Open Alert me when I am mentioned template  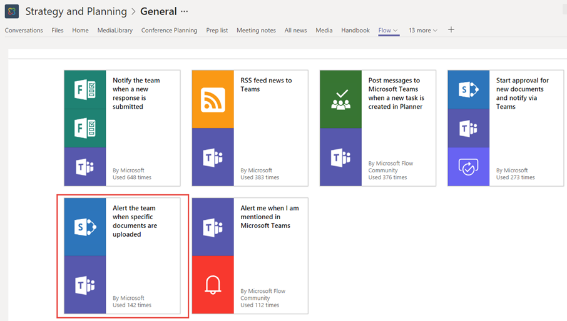[270, 217]
